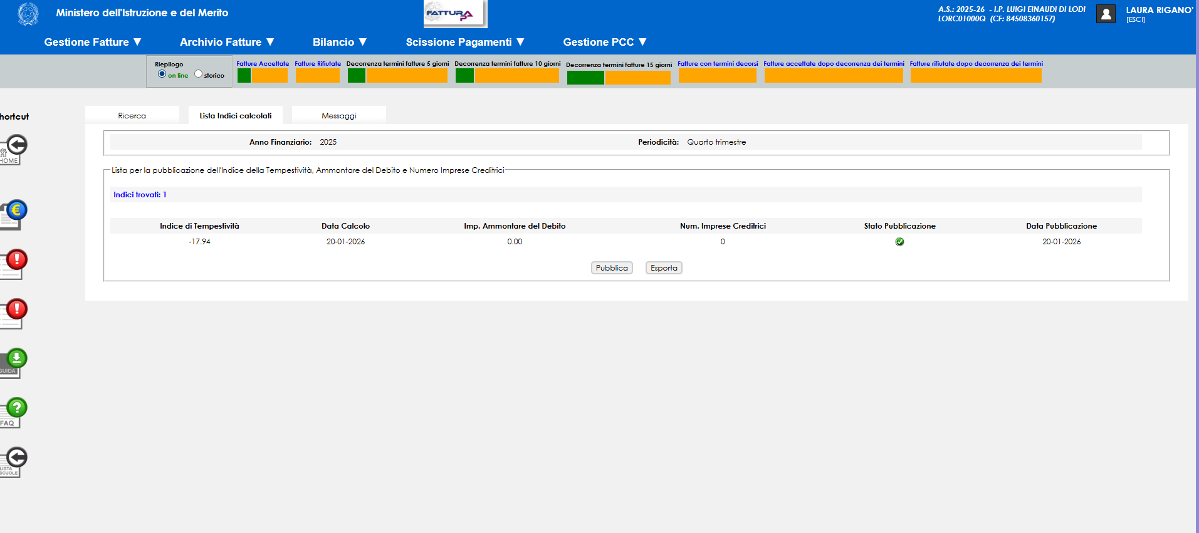Open the FAQ question mark icon
Screen dimensions: 1199x533
pyautogui.click(x=13, y=412)
